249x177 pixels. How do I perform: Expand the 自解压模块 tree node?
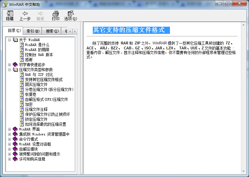10,149
